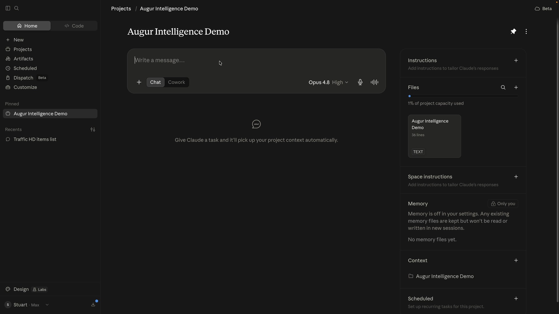Screen dimensions: 559x314
Task: Click the plus attachment button in composer
Action: [x=139, y=82]
